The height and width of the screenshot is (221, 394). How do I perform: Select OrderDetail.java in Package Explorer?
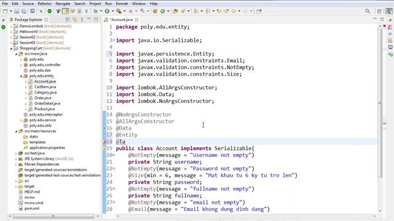click(x=47, y=103)
